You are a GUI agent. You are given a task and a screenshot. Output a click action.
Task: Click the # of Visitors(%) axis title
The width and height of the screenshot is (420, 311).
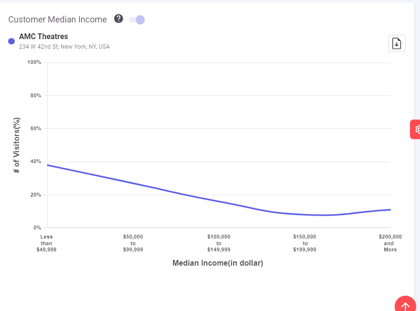[17, 145]
